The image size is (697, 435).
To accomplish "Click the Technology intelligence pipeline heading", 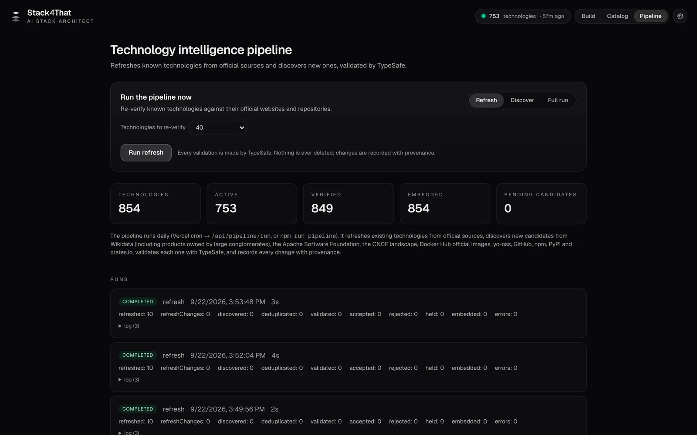I will coord(201,50).
